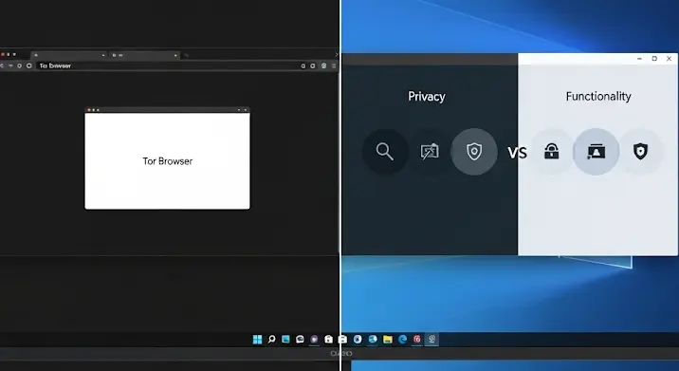Image resolution: width=679 pixels, height=371 pixels.
Task: Click the address field showing 'To bowser'
Action: click(x=168, y=65)
